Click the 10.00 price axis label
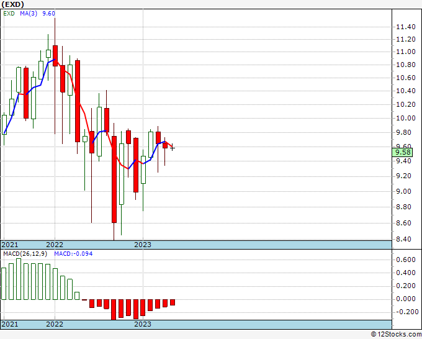 (406, 118)
